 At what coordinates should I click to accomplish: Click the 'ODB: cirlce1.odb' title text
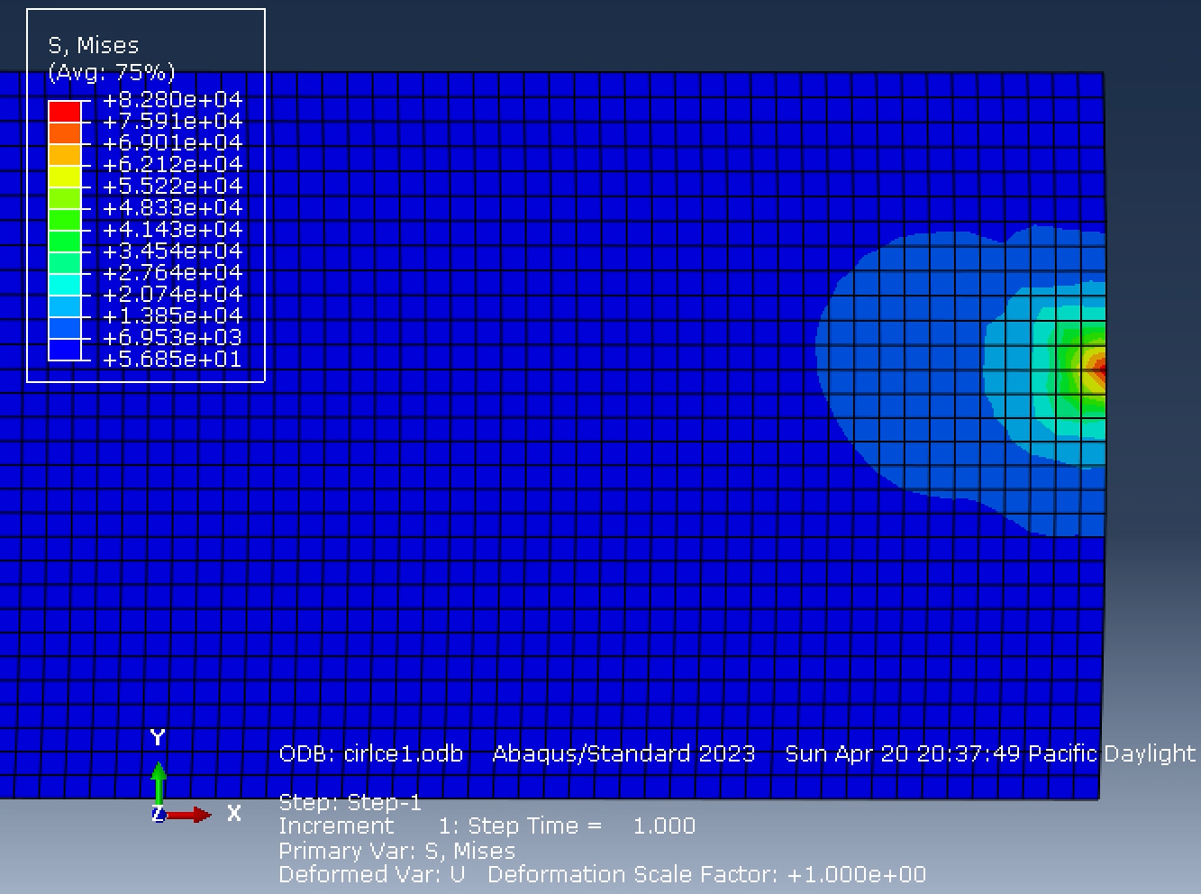(x=370, y=754)
